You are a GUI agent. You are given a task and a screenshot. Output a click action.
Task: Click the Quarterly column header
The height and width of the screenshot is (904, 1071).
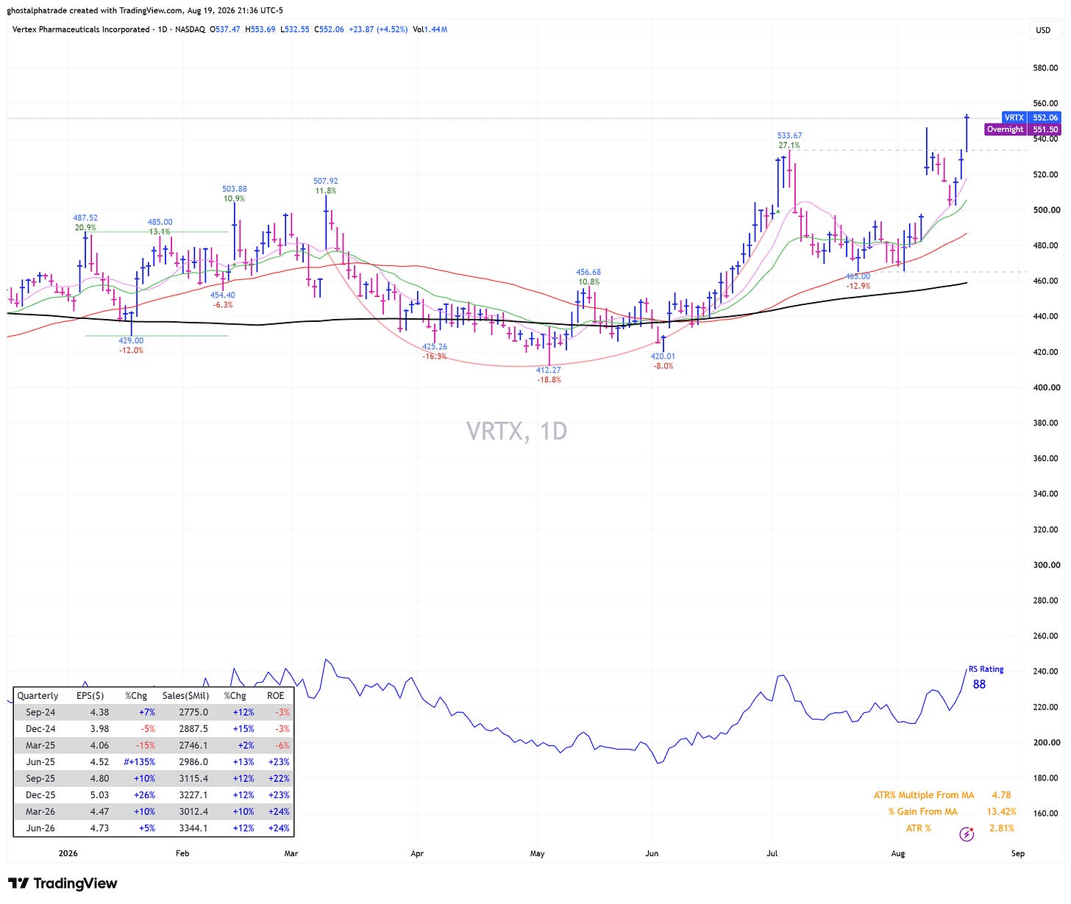pyautogui.click(x=38, y=696)
